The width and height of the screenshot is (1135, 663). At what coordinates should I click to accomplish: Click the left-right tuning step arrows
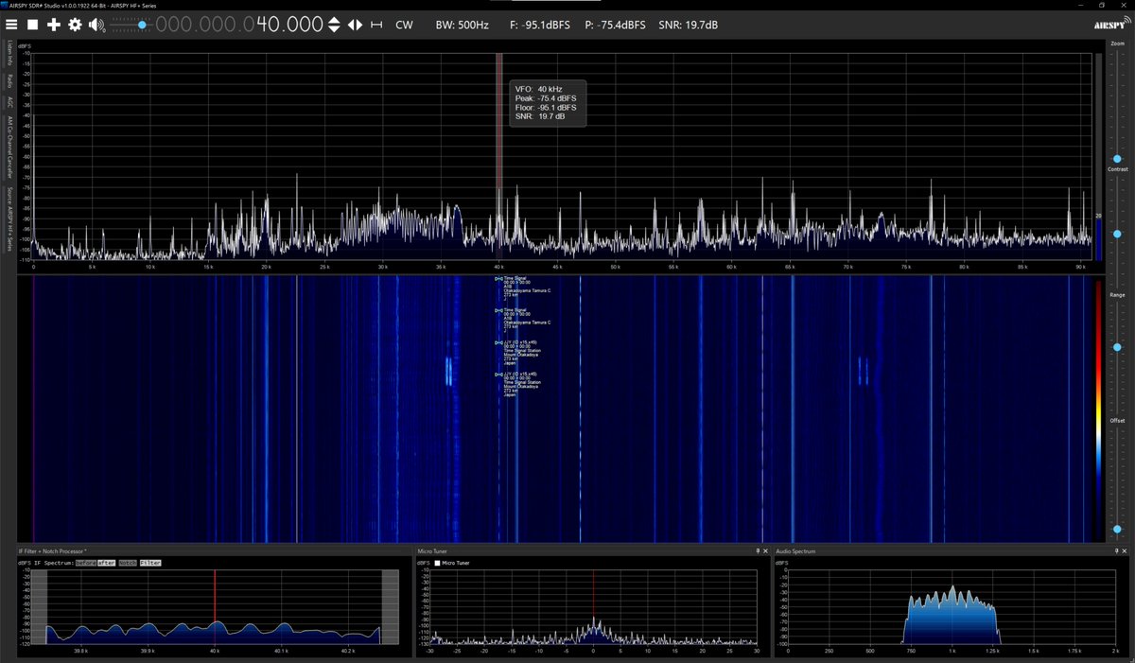point(355,25)
